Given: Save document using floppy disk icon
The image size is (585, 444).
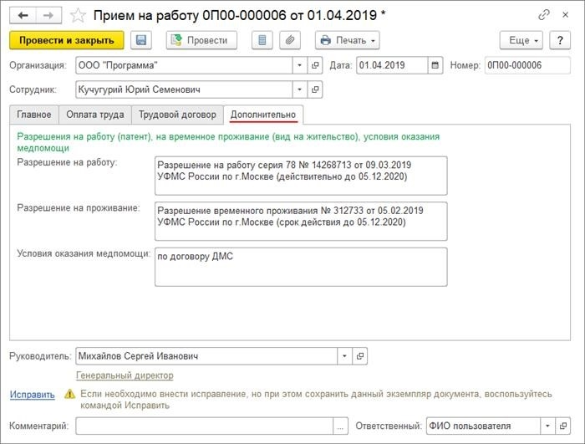Looking at the screenshot, I should pyautogui.click(x=141, y=40).
